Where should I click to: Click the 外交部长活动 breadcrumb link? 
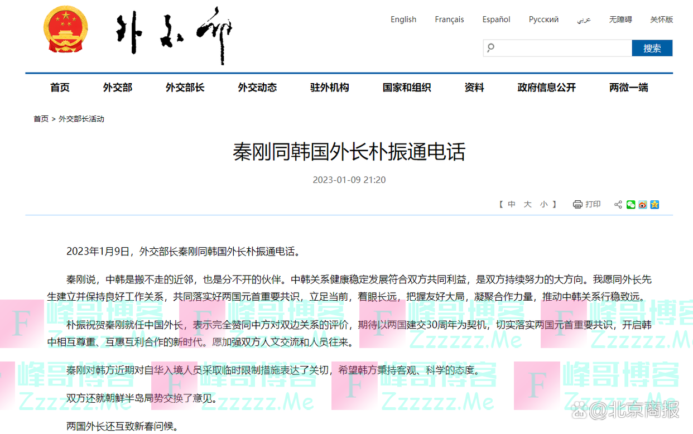click(81, 119)
